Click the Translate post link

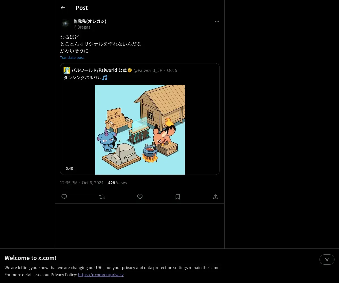72,57
